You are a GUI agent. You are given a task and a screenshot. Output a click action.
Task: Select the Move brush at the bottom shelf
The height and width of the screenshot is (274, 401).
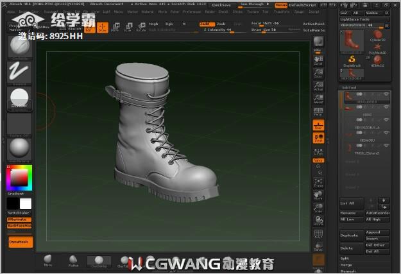48,261
